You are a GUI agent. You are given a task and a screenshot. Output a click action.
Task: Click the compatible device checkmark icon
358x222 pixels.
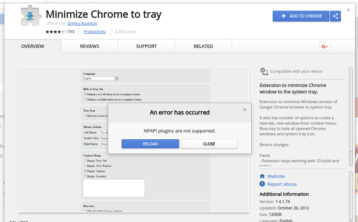point(264,71)
